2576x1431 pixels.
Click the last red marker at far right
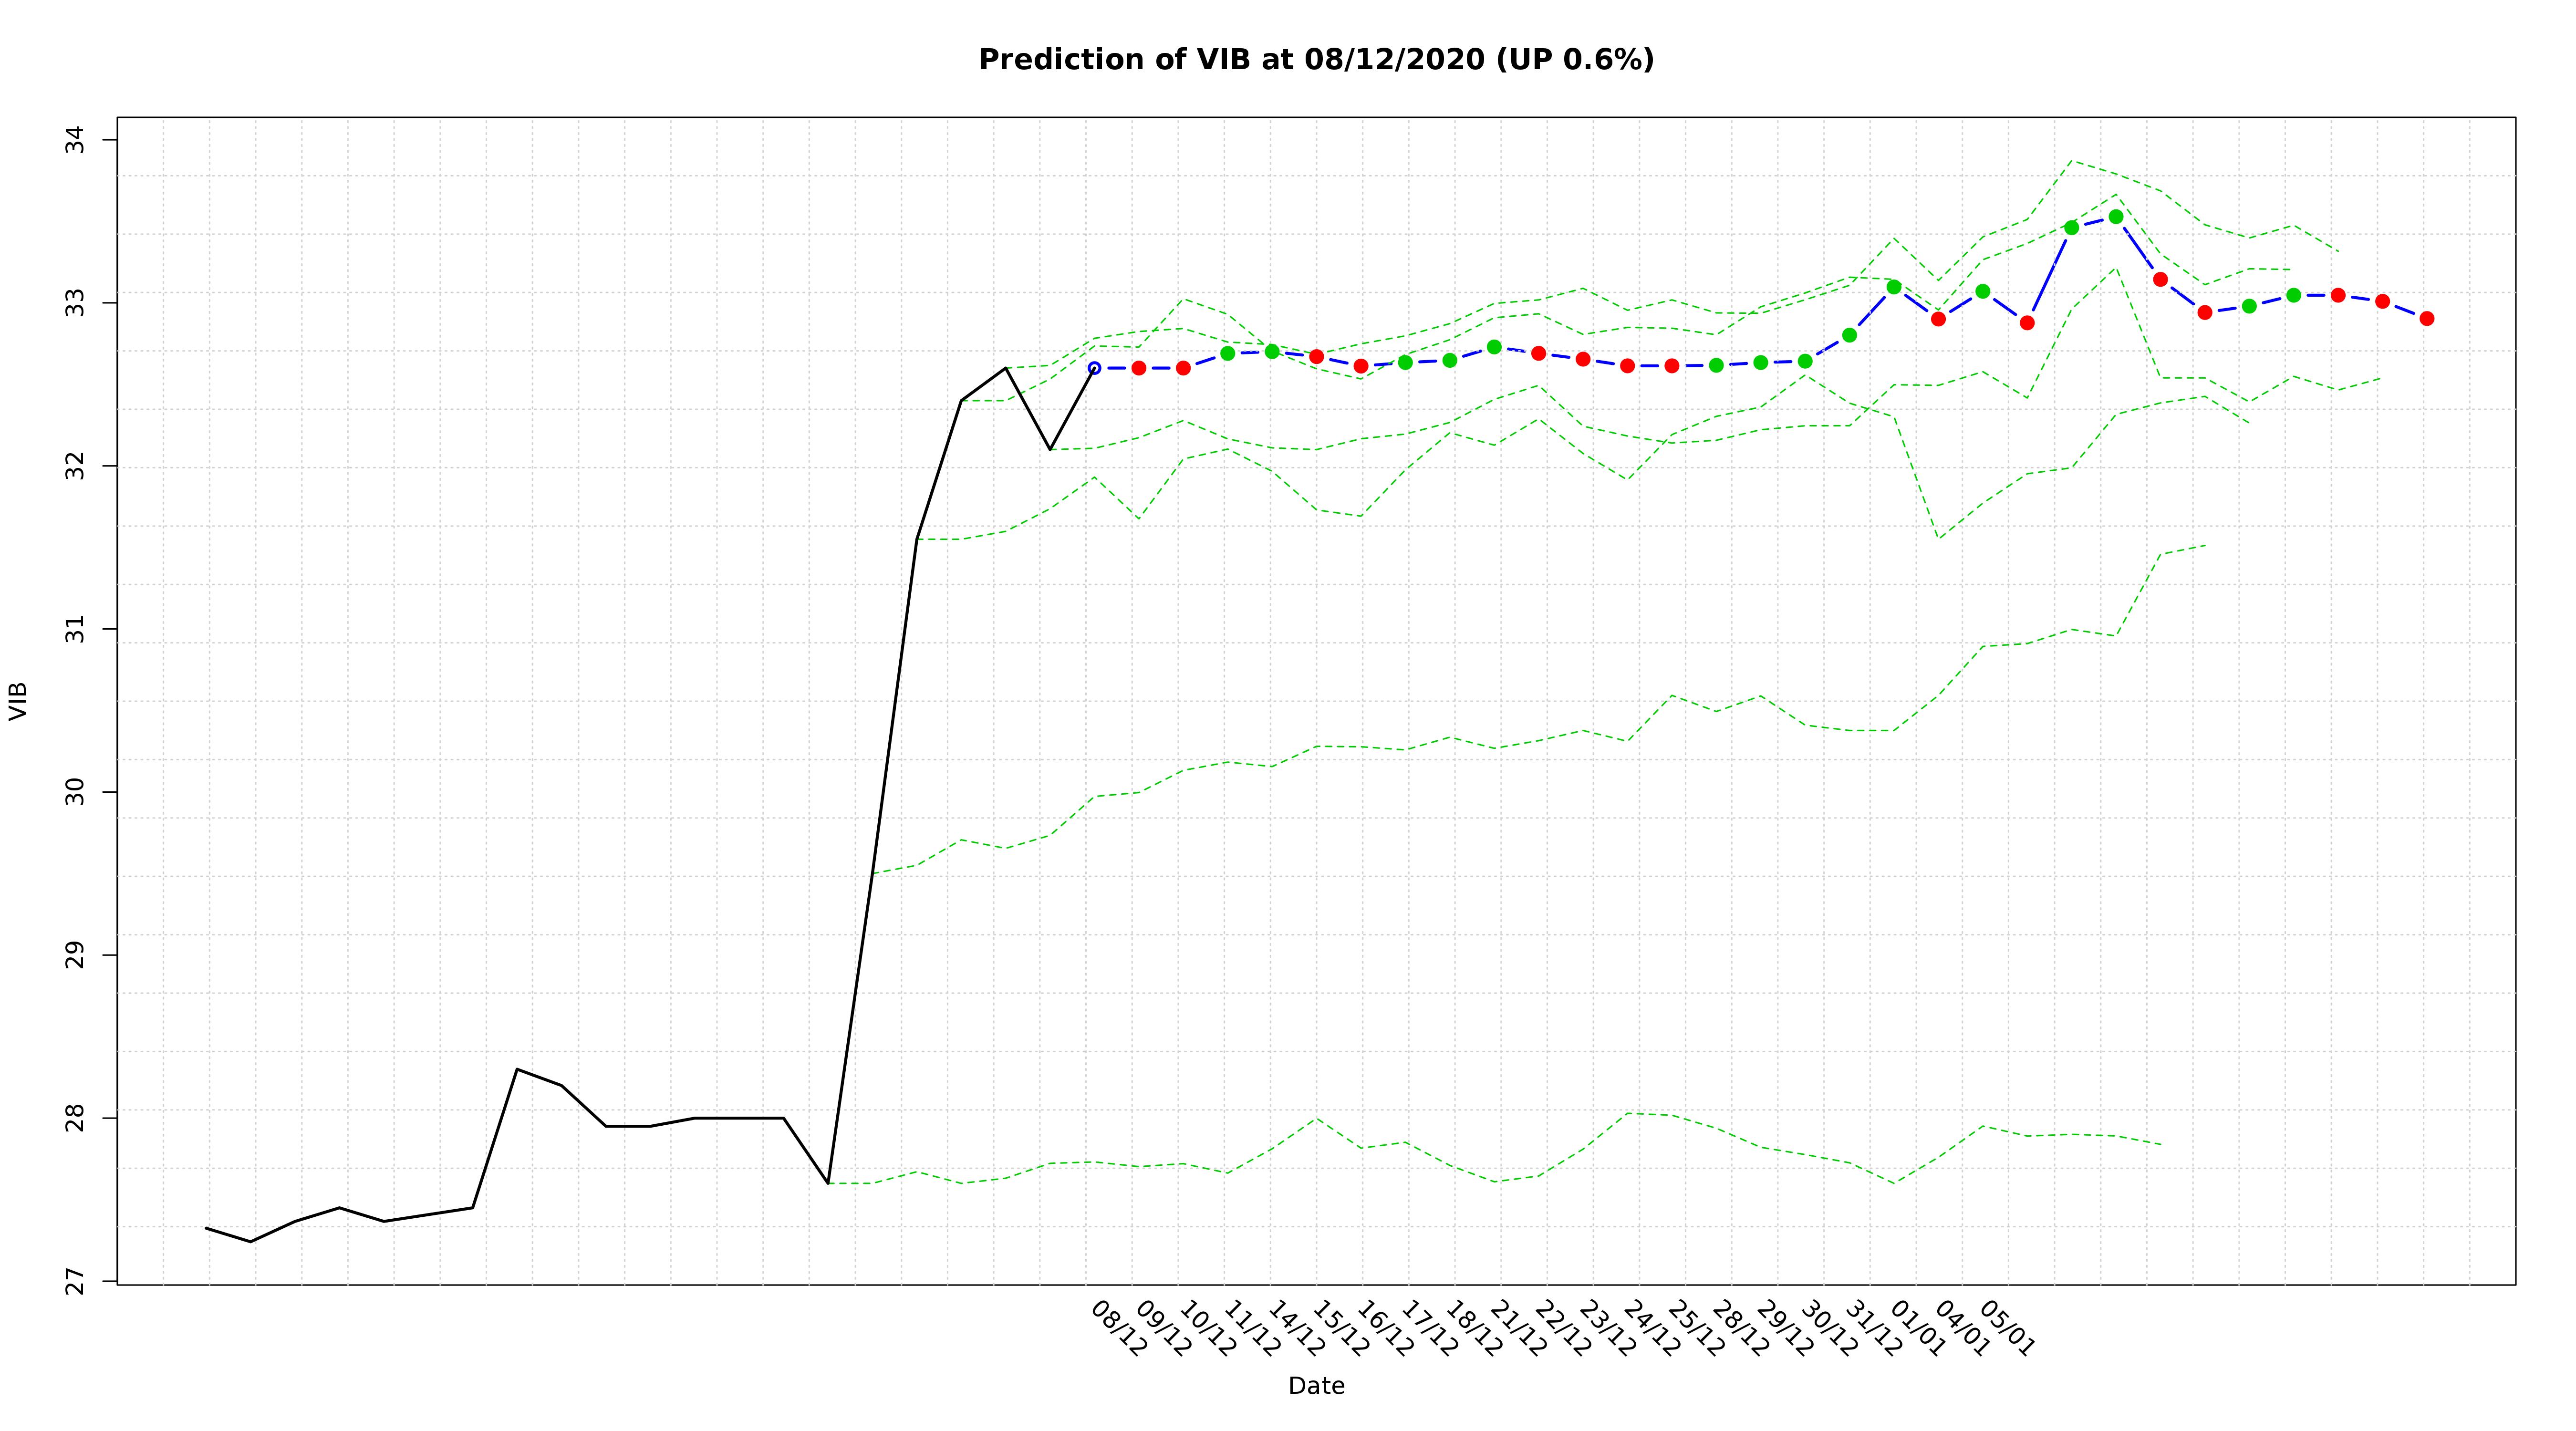coord(2426,319)
